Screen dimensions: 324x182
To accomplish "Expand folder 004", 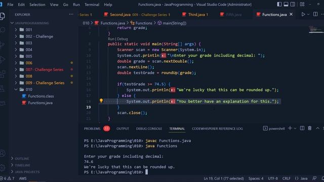I will (x=44, y=50).
